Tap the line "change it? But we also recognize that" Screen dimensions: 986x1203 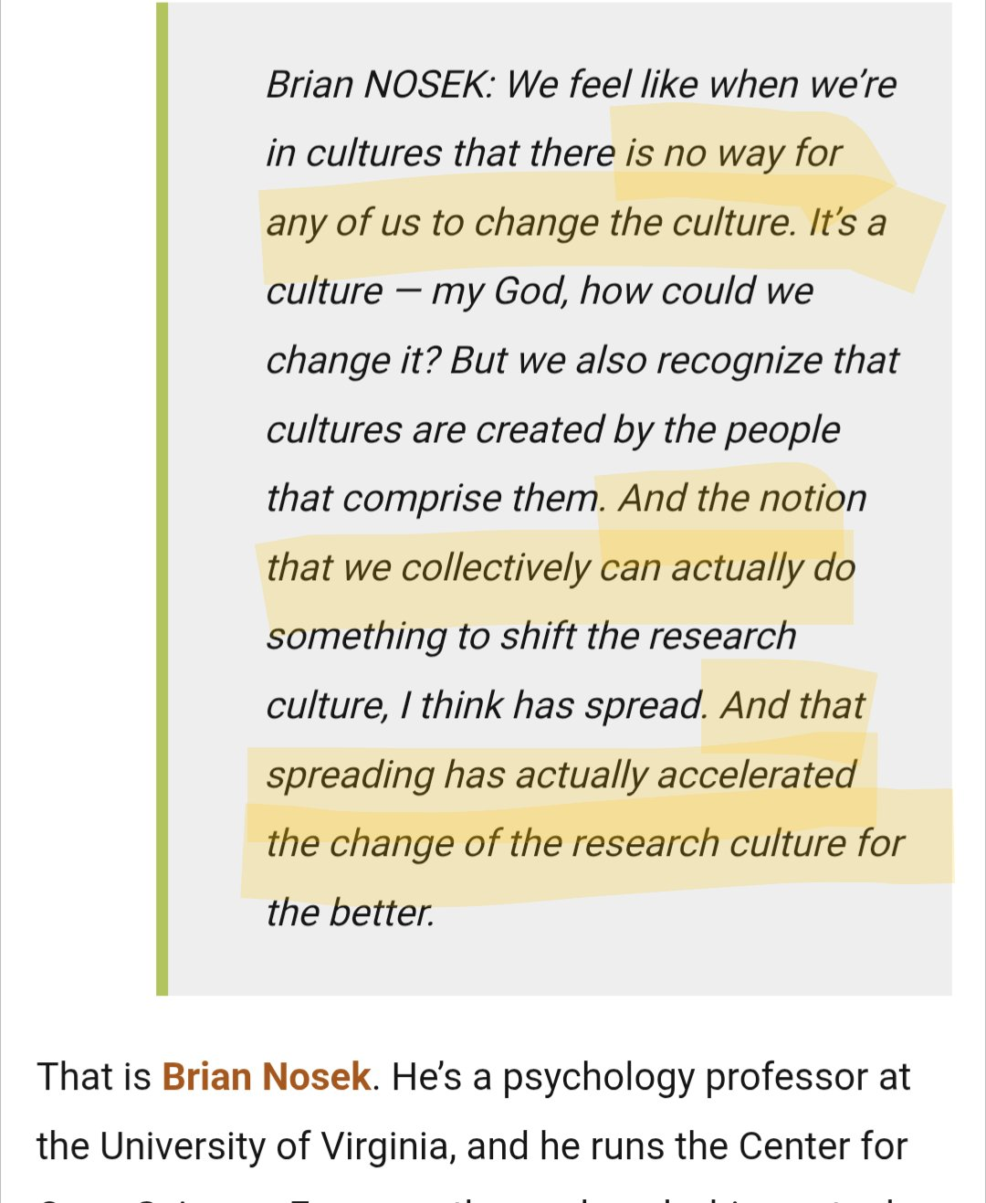tap(582, 361)
